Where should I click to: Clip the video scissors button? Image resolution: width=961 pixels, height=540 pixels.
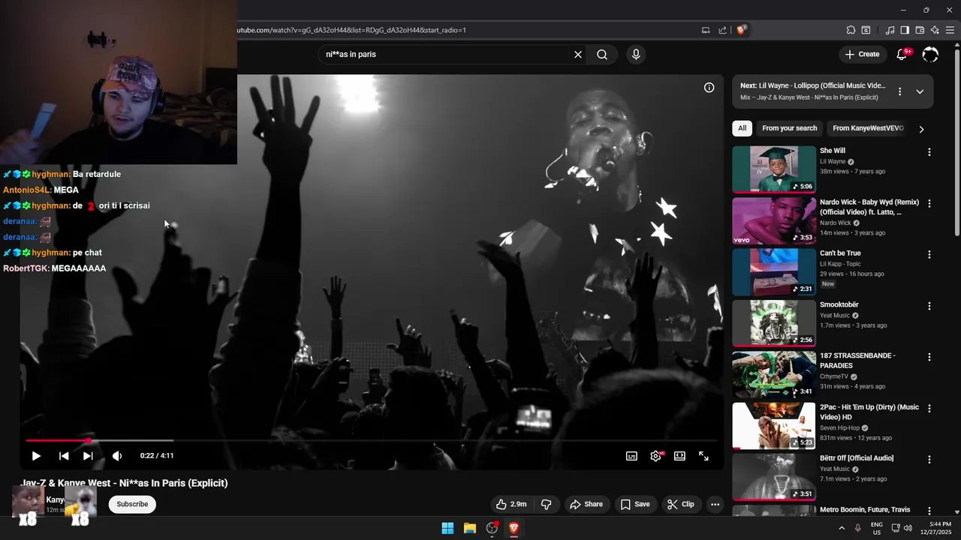point(681,504)
